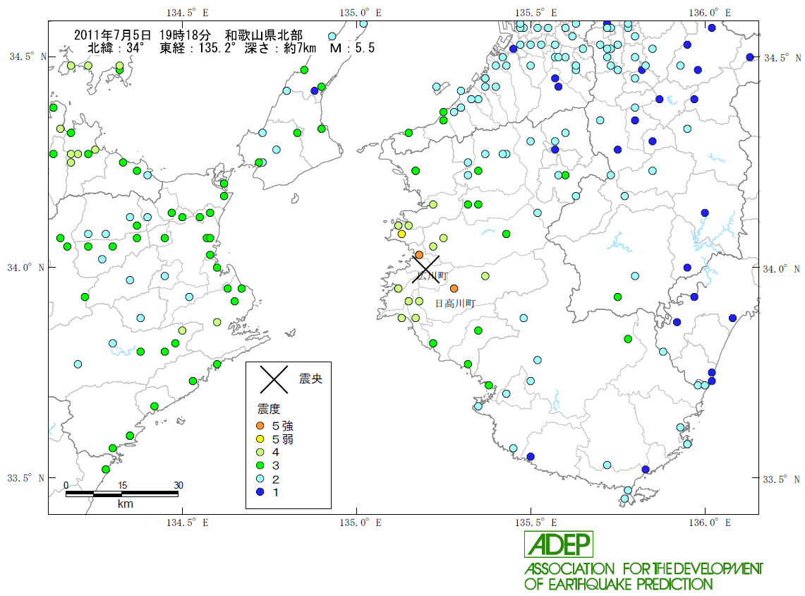Click the km unit label under the scale

point(126,504)
